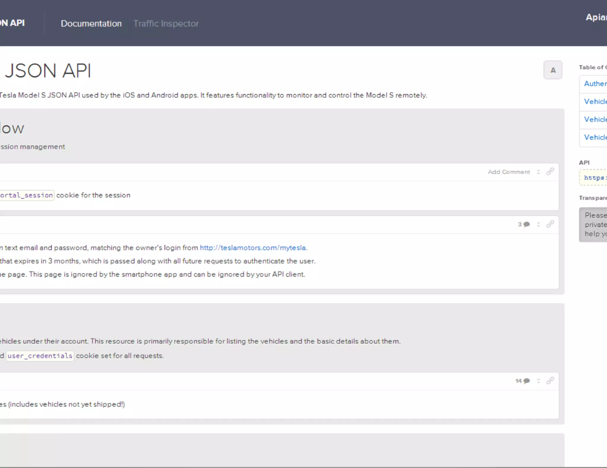Screen dimensions: 607x468
Task: Click the permalink chain icon beside Add Comment
Action: (550, 172)
